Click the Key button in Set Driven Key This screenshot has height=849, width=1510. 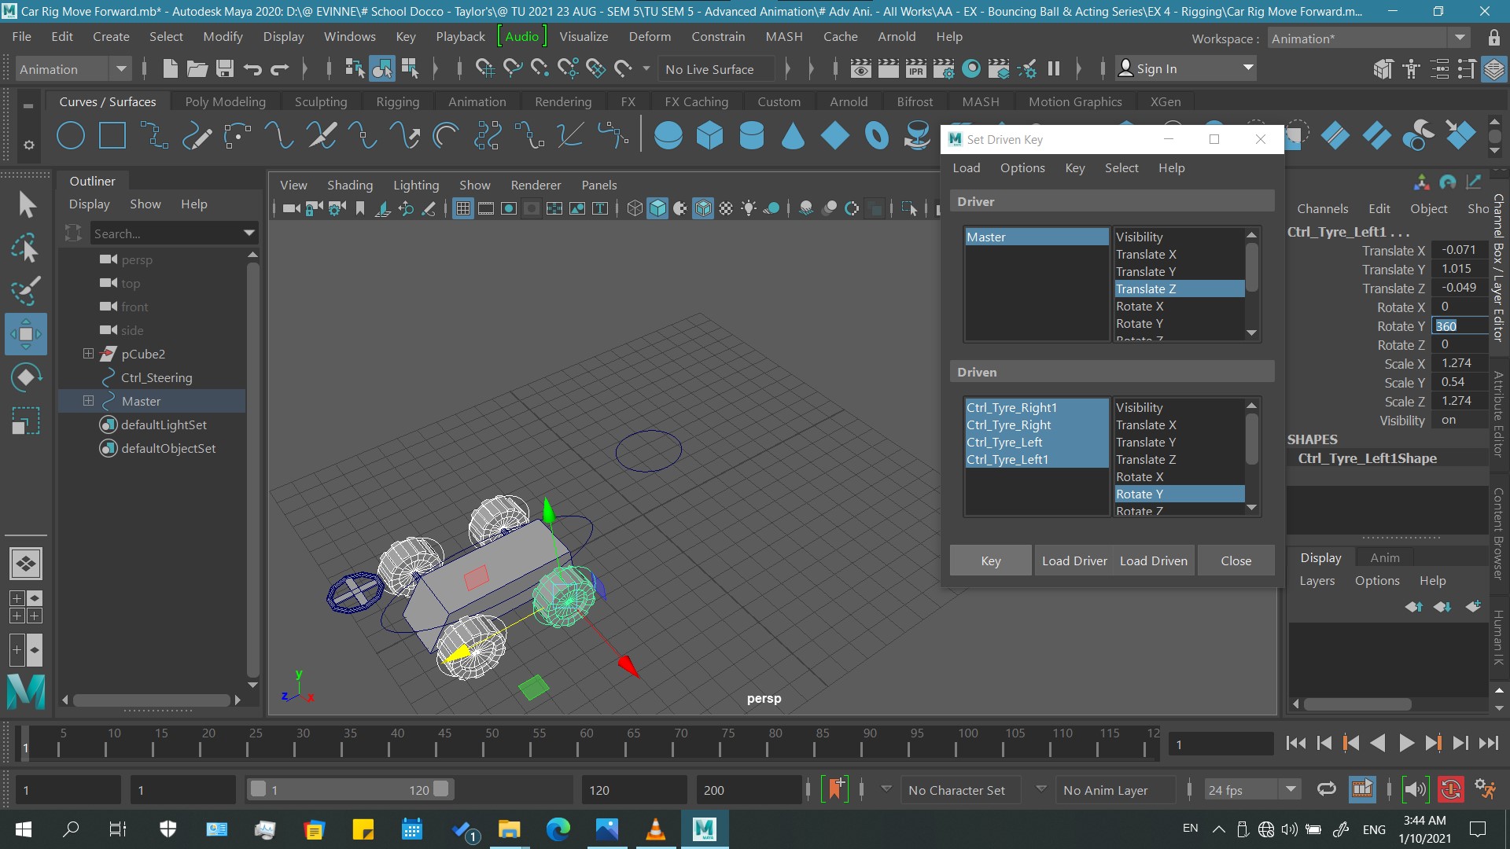[x=990, y=560]
